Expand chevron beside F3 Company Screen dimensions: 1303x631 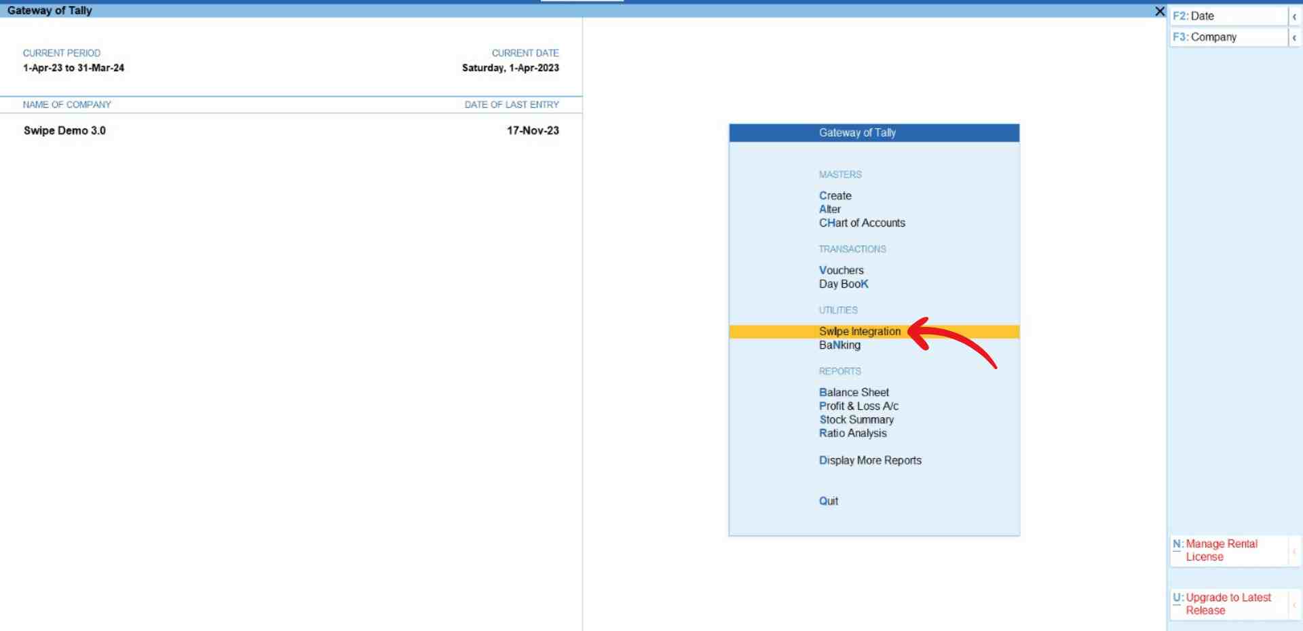(1295, 37)
